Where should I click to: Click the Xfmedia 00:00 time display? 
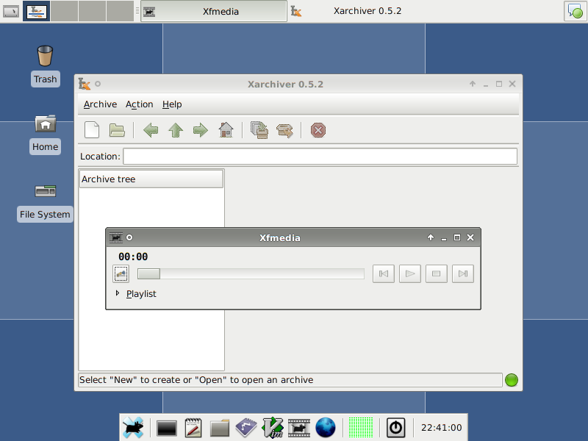coord(133,257)
